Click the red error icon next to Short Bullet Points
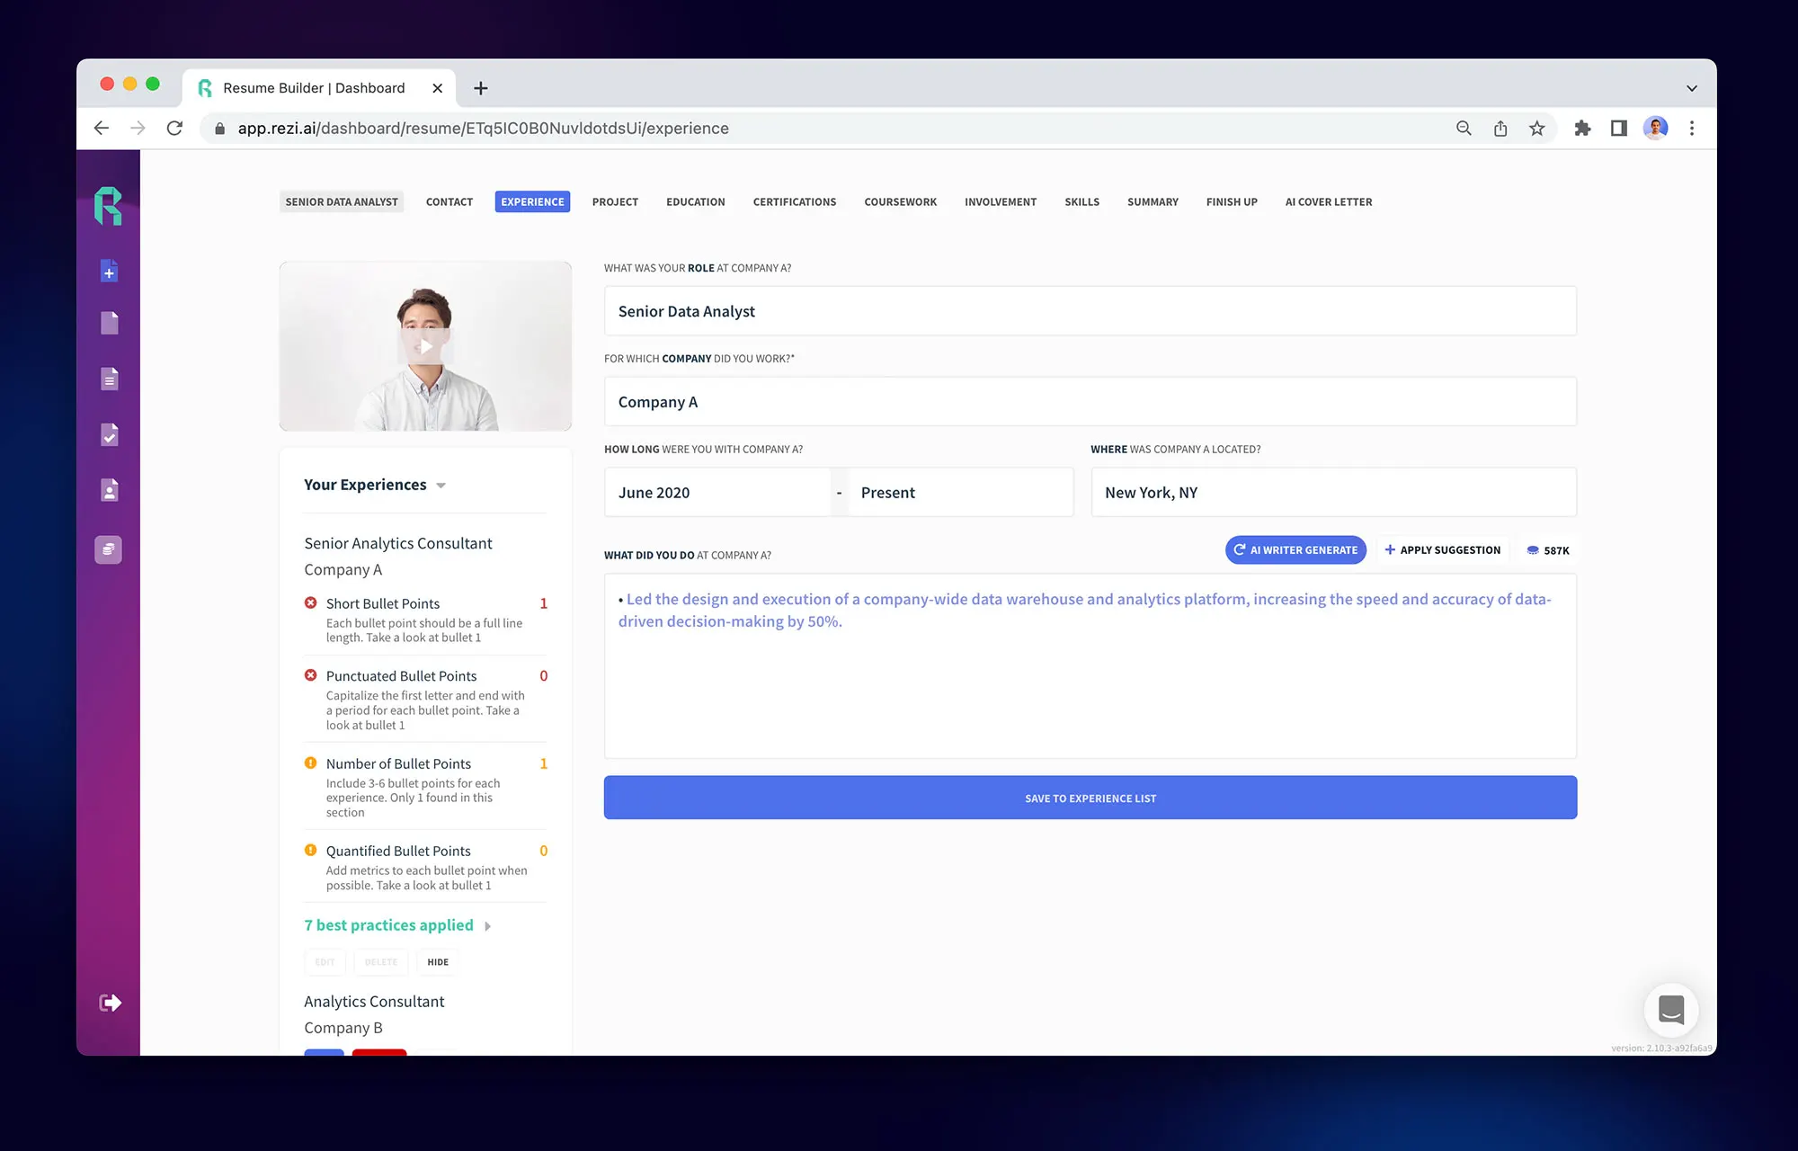1798x1151 pixels. [x=310, y=602]
